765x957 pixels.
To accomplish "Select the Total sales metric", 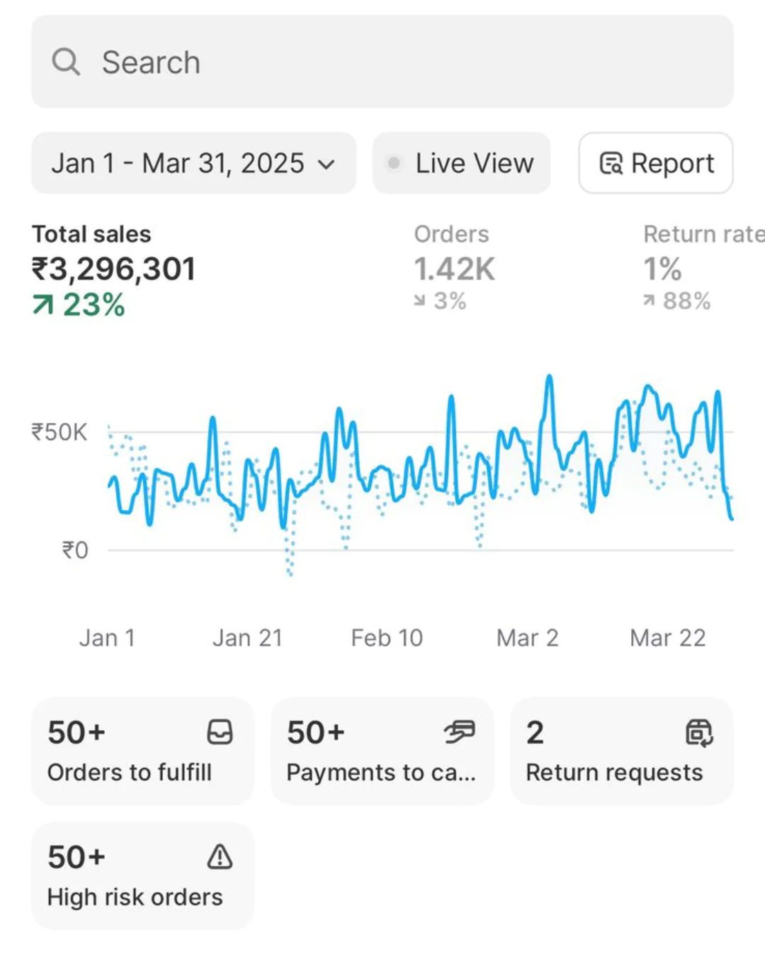I will [113, 269].
